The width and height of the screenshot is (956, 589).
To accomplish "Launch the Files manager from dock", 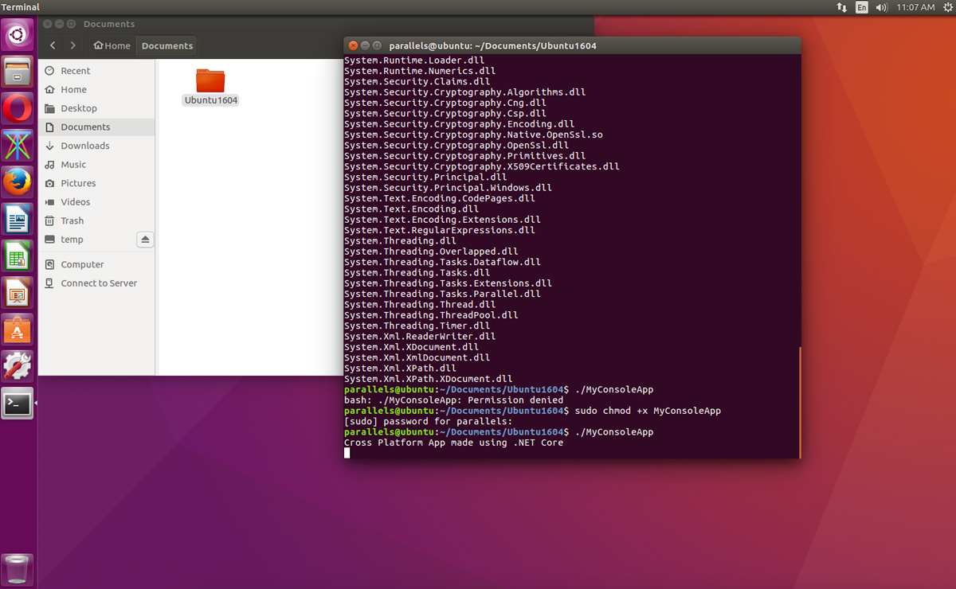I will [18, 72].
